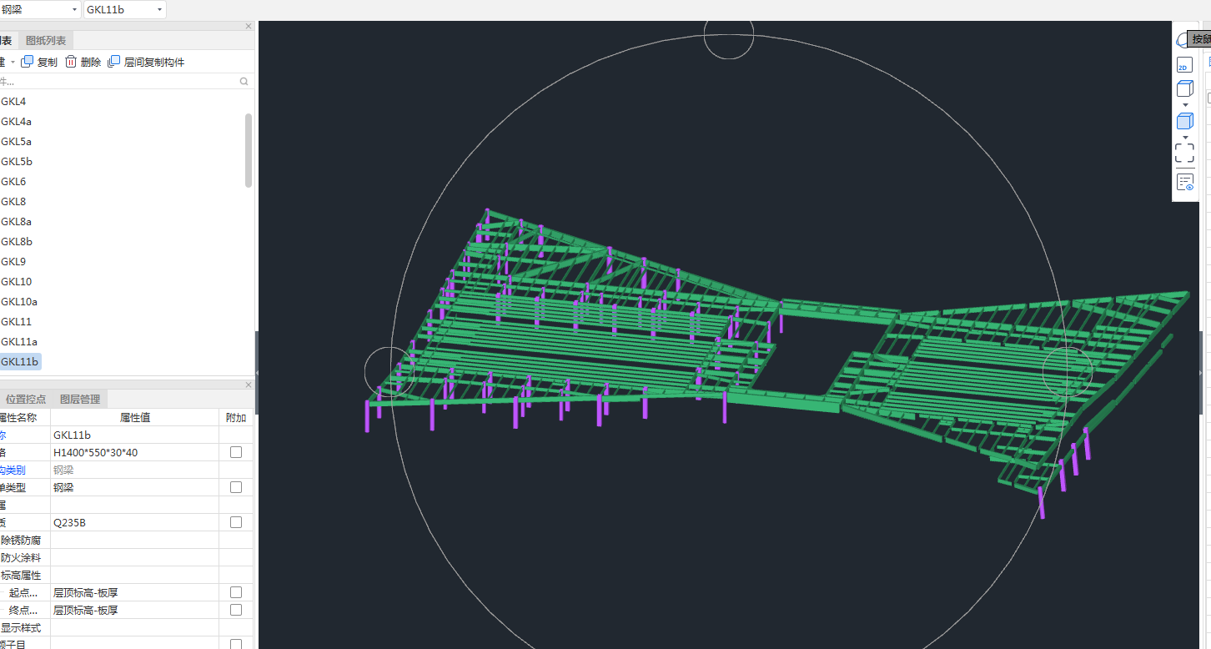
Task: Click the GKL11b name property value
Action: 134,435
